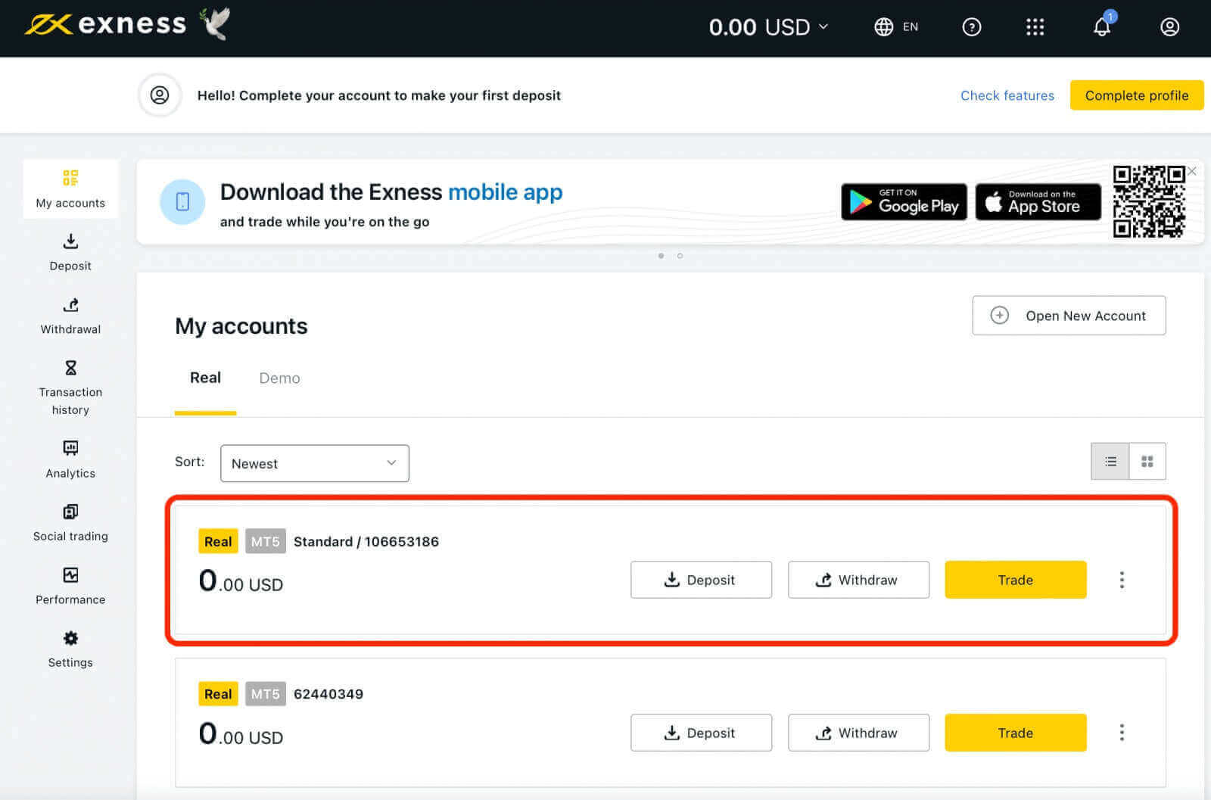Select second banner carousel dot

coord(680,256)
